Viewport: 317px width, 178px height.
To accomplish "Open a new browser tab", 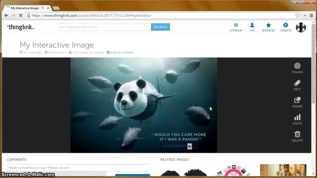I will pyautogui.click(x=56, y=8).
